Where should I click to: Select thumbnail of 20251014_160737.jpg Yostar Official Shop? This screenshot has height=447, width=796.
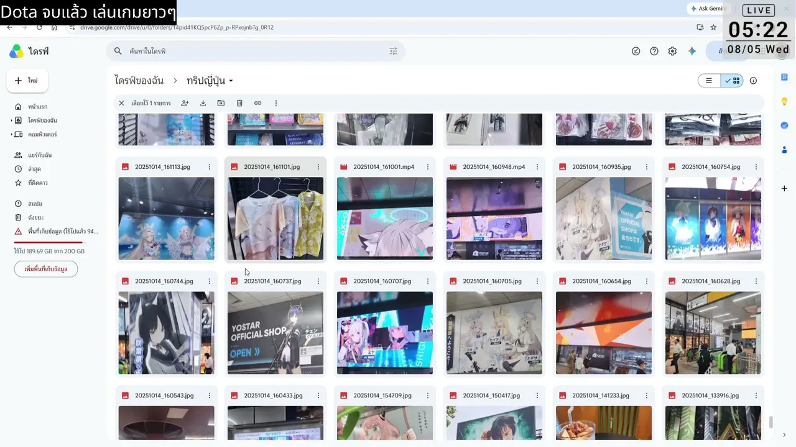click(275, 333)
